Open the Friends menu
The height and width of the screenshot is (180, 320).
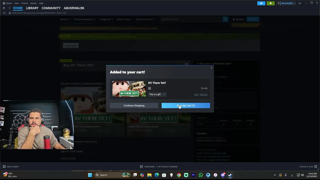(x=24, y=3)
